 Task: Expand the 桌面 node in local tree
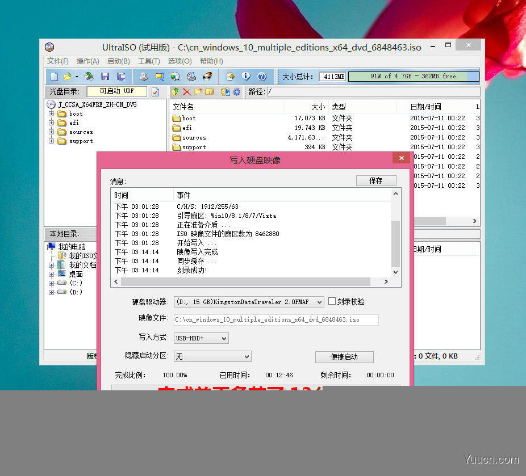point(51,274)
